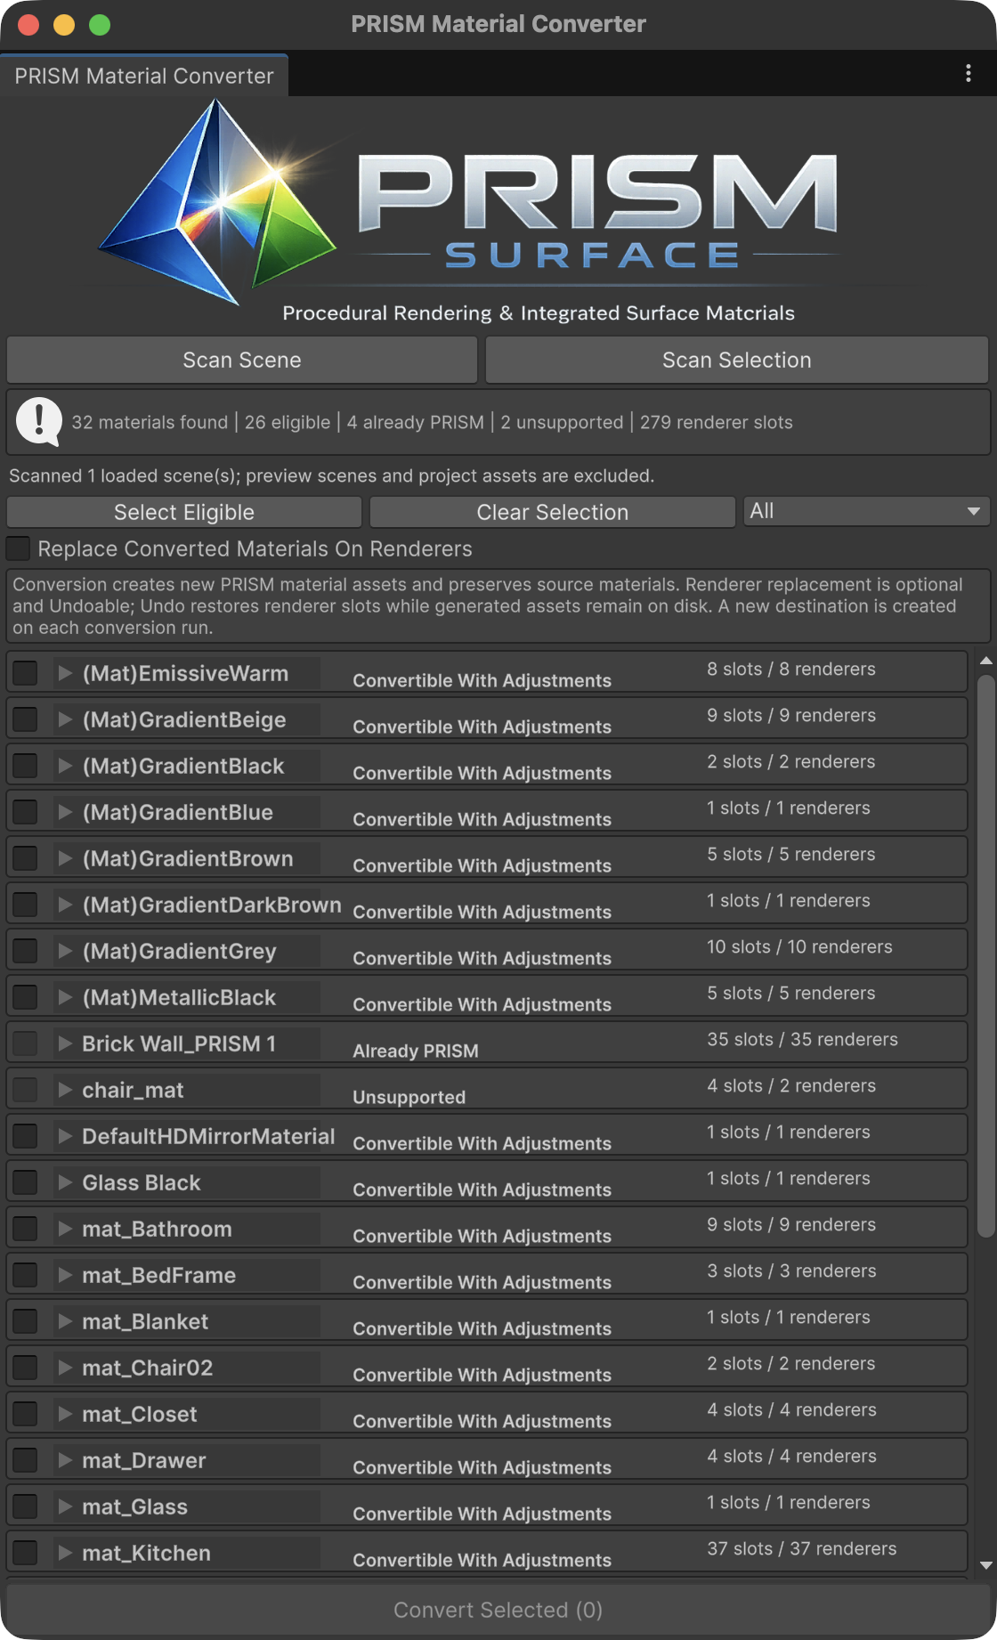Check the mat_Drawer checkbox

(25, 1460)
